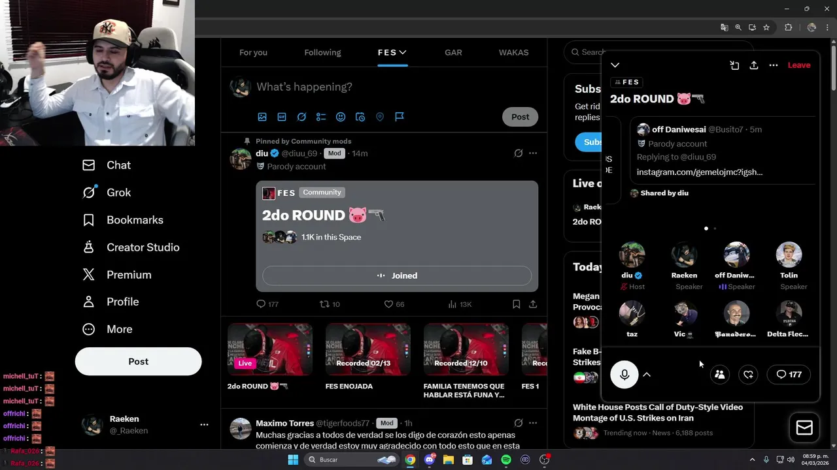Click the Joined Space button
Viewport: 837px width, 470px height.
pyautogui.click(x=397, y=275)
